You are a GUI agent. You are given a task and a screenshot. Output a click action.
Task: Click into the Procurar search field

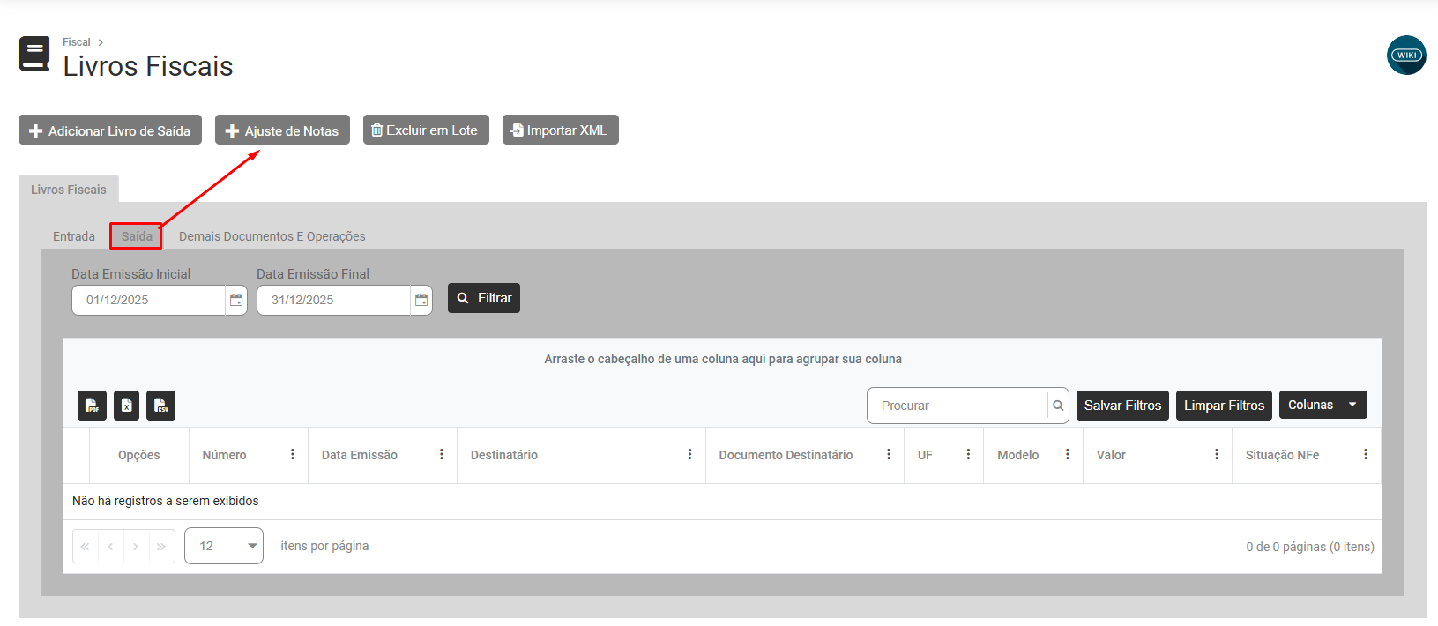[x=957, y=406]
